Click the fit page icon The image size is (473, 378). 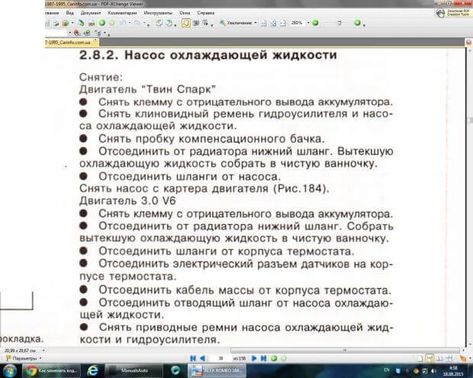pos(273,23)
